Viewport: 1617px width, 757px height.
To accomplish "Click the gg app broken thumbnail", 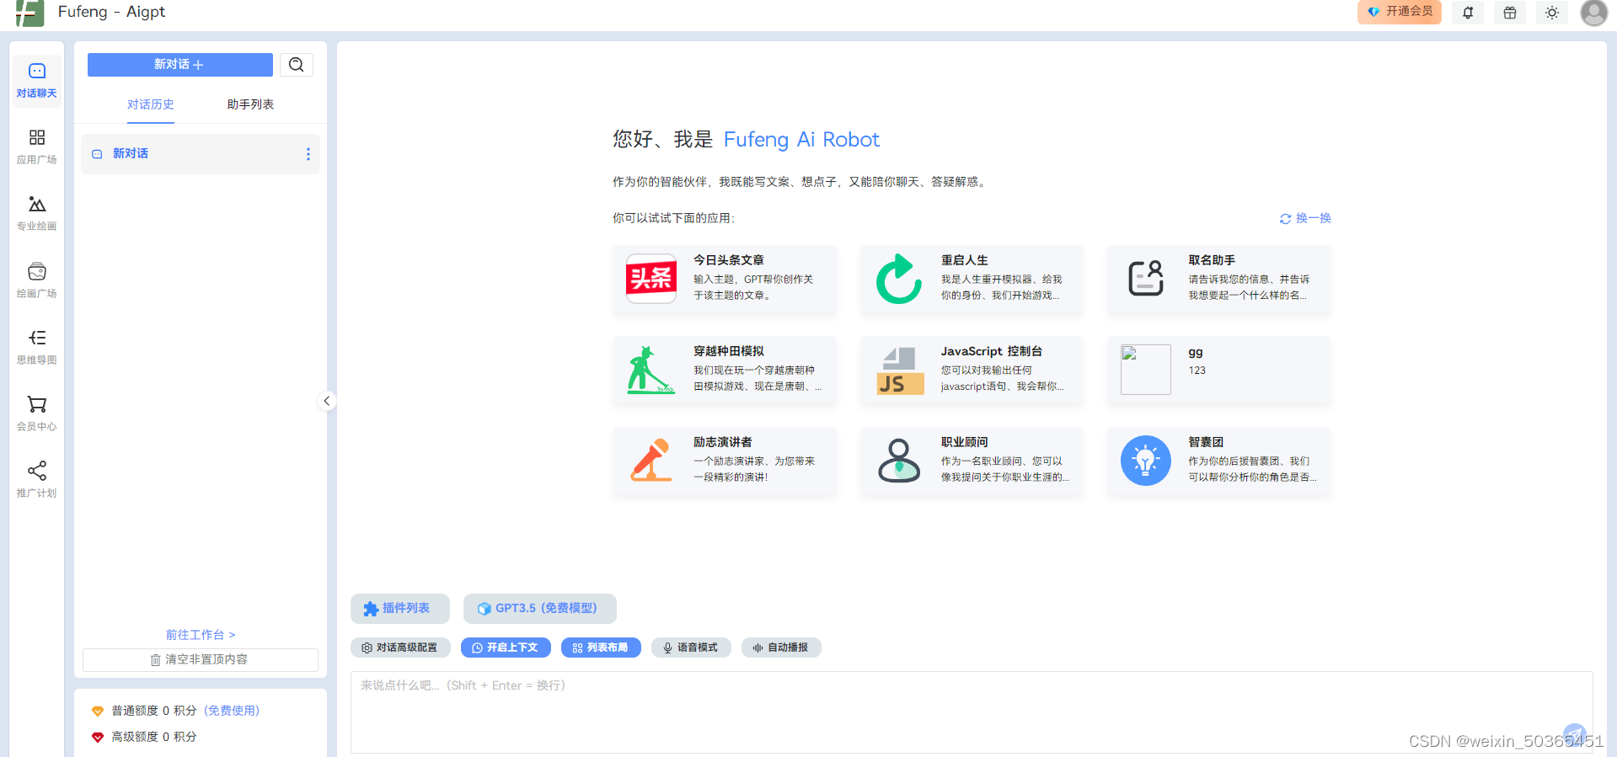I will pyautogui.click(x=1146, y=370).
